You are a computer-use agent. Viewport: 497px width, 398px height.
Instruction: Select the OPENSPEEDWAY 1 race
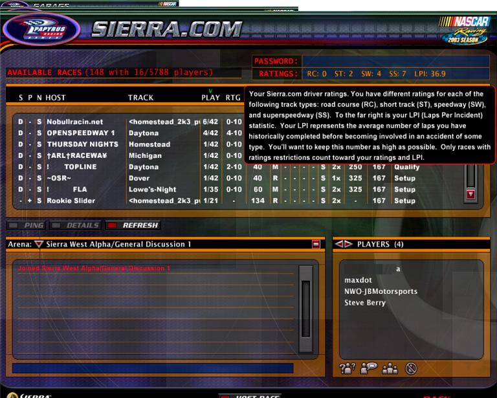(x=81, y=133)
